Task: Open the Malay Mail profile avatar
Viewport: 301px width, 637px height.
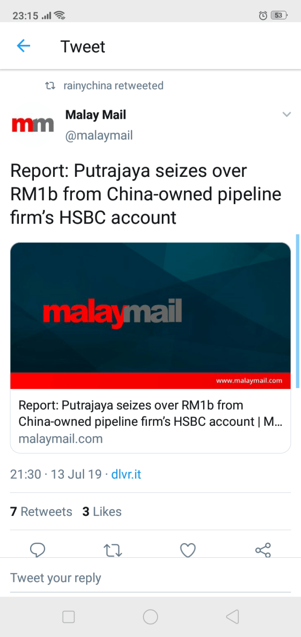Action: (x=32, y=125)
